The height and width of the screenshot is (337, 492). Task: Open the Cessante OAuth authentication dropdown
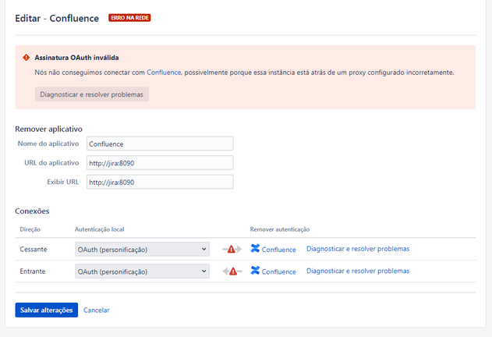pos(142,250)
